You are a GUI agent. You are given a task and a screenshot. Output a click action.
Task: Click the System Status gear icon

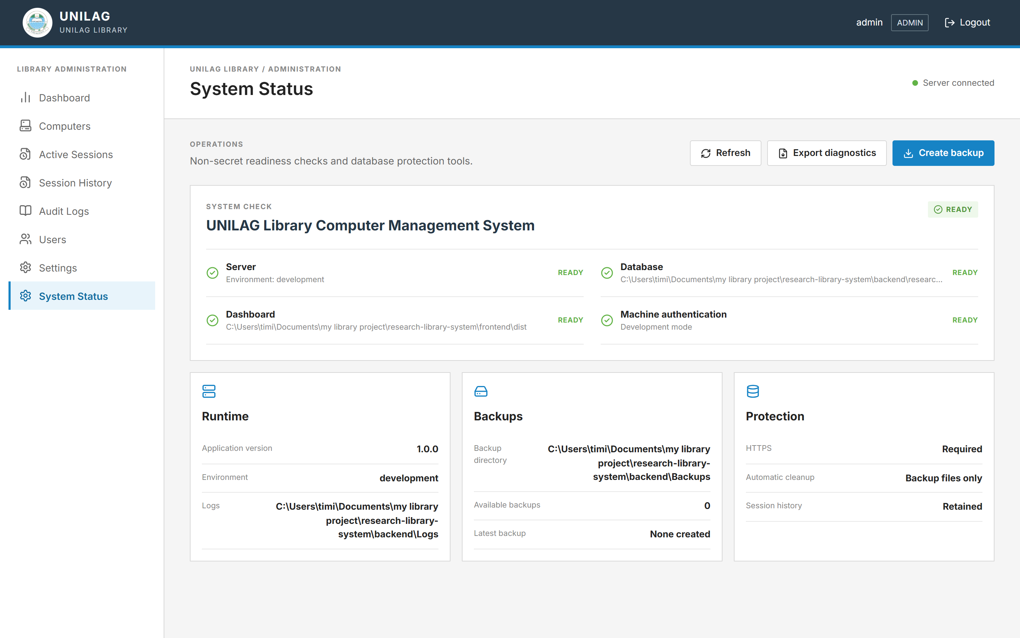tap(25, 296)
